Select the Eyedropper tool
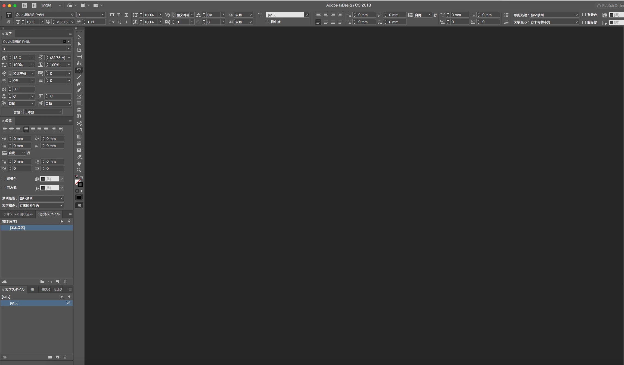The height and width of the screenshot is (365, 624). [79, 157]
